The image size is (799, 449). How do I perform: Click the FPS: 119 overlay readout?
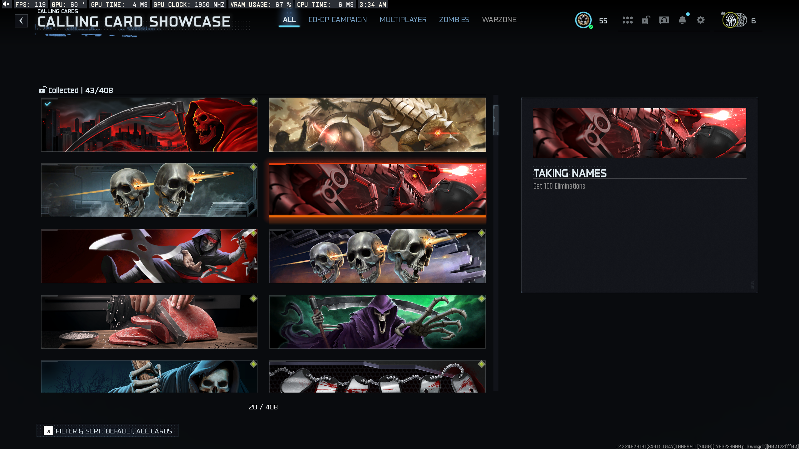click(x=31, y=4)
